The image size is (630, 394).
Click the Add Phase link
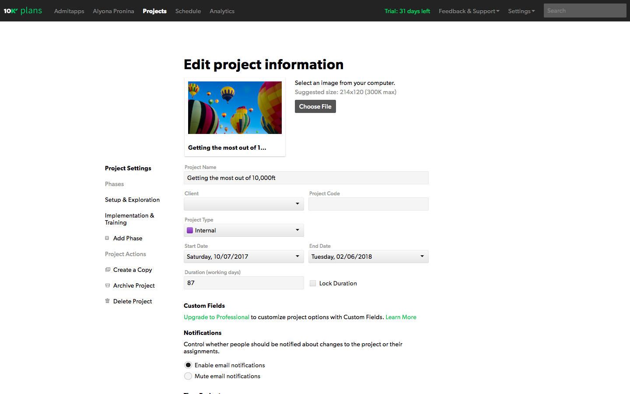tap(128, 238)
